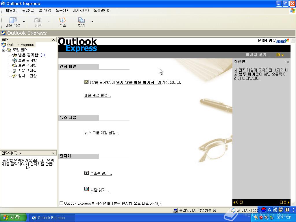296x222 pixels.
Task: Click the 주소 (address book) toolbar icon
Action: pyautogui.click(x=62, y=20)
